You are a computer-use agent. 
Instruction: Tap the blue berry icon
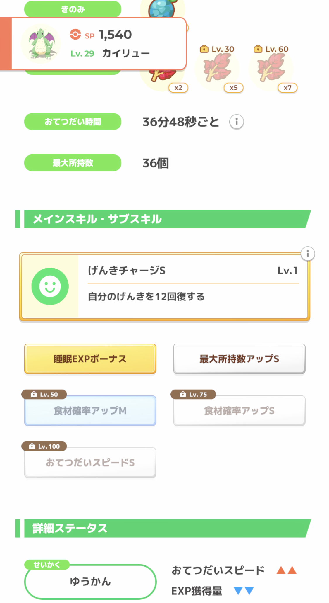point(162,8)
